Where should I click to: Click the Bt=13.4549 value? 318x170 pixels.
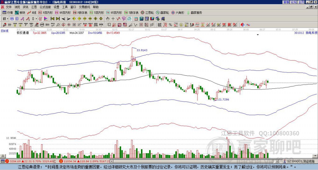[113, 33]
